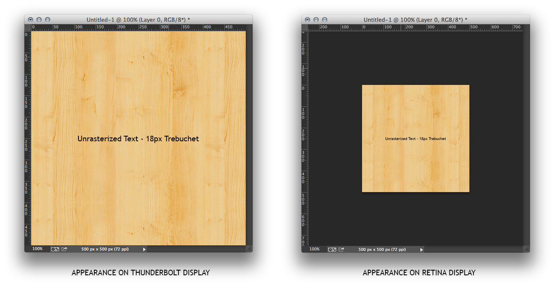Click the ruler origin corner in the Retina window
The height and width of the screenshot is (286, 554).
coord(305,27)
